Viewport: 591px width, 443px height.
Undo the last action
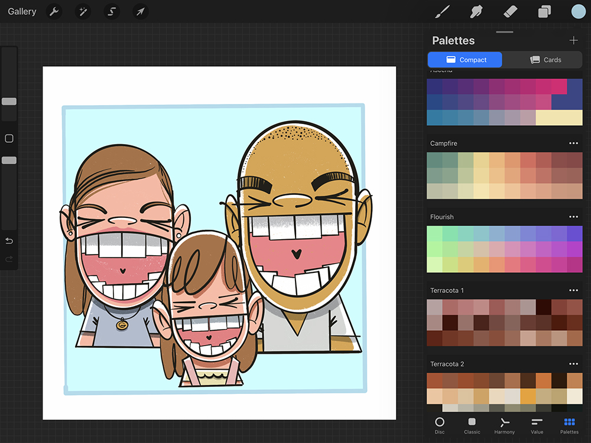(x=9, y=241)
